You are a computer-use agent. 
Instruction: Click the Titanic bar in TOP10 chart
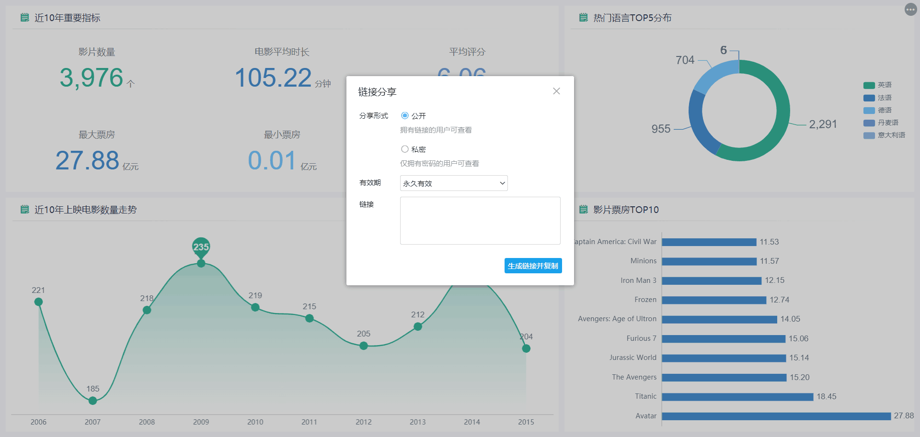(737, 397)
